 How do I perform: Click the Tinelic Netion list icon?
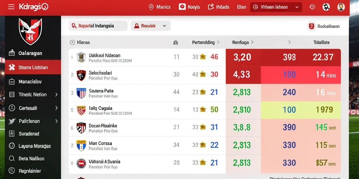point(12,94)
